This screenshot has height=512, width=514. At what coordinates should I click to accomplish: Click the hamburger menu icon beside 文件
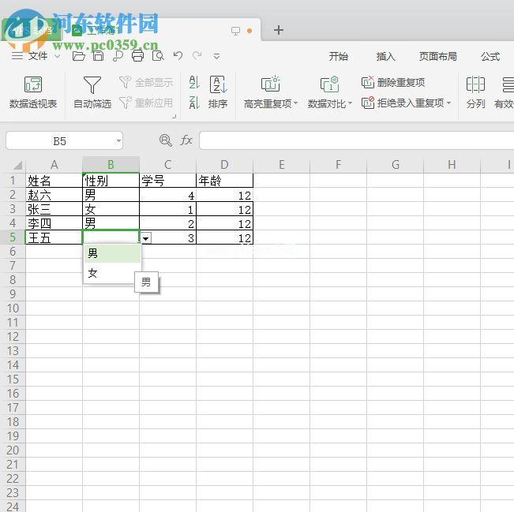[x=17, y=56]
